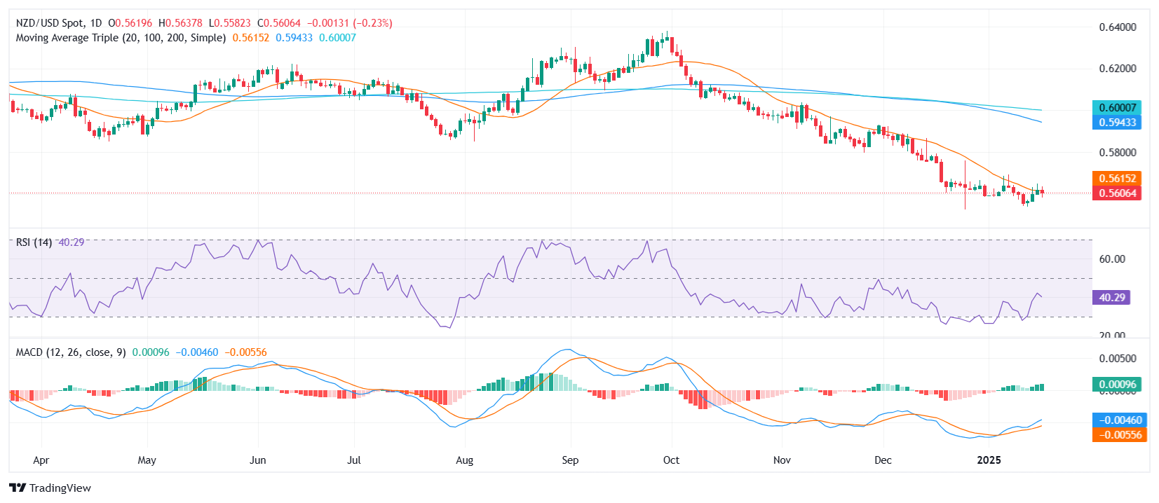The image size is (1159, 503).
Task: Click the 0.64000 price scale label
Action: pyautogui.click(x=1117, y=27)
